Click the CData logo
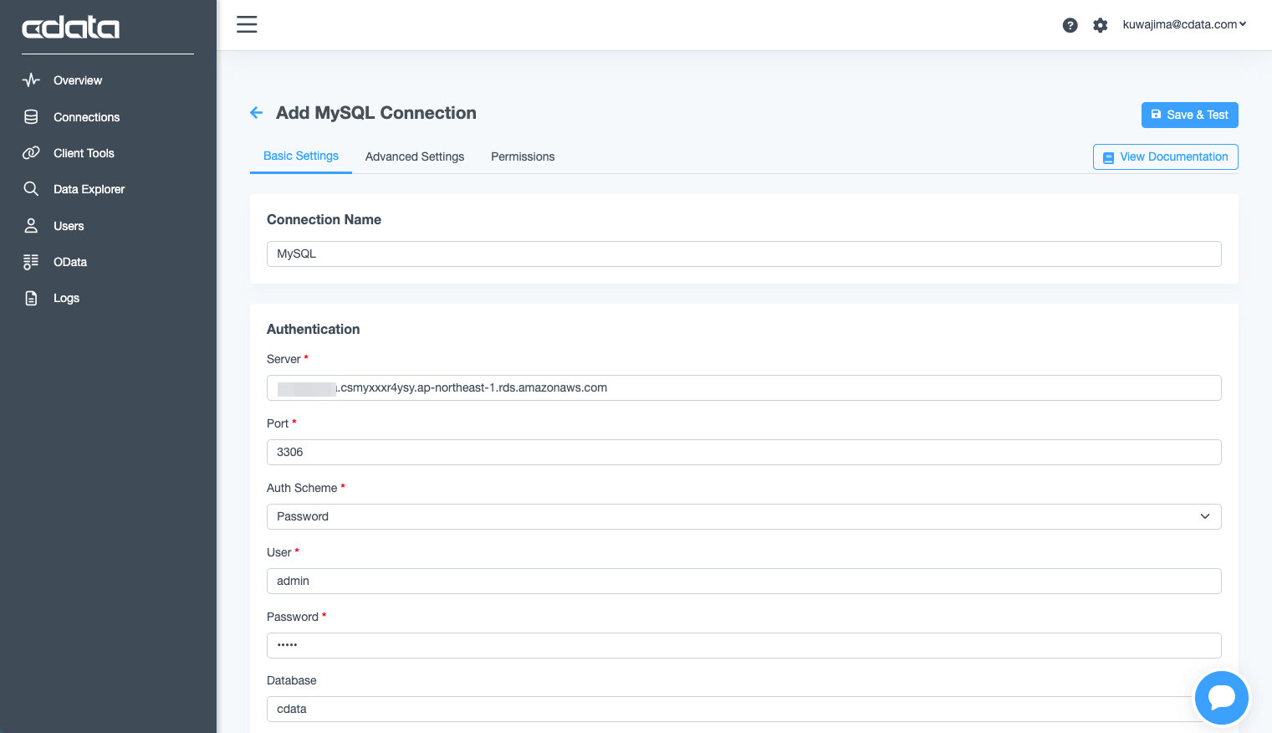 coord(70,28)
